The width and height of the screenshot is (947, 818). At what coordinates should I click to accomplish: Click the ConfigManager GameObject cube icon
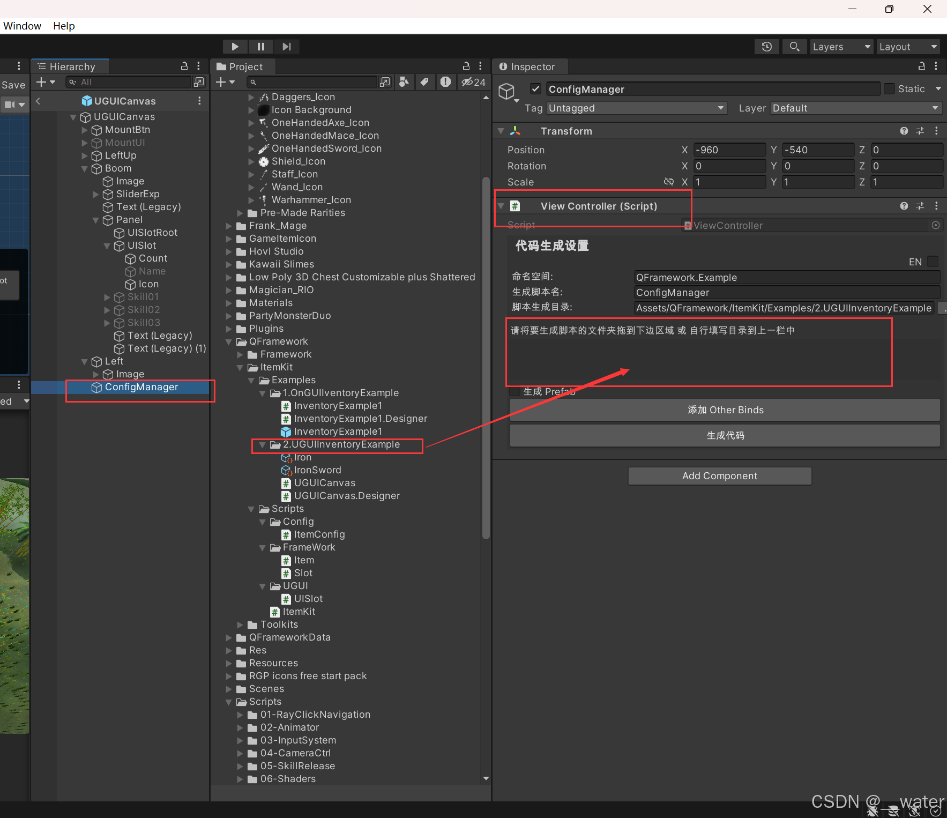[x=506, y=91]
